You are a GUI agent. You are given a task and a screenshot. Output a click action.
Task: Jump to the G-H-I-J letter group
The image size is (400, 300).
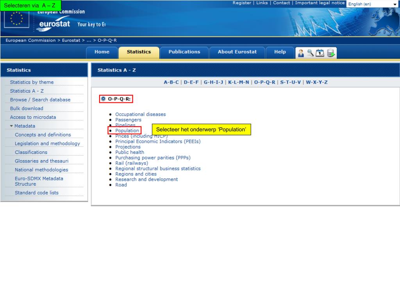[x=213, y=82]
